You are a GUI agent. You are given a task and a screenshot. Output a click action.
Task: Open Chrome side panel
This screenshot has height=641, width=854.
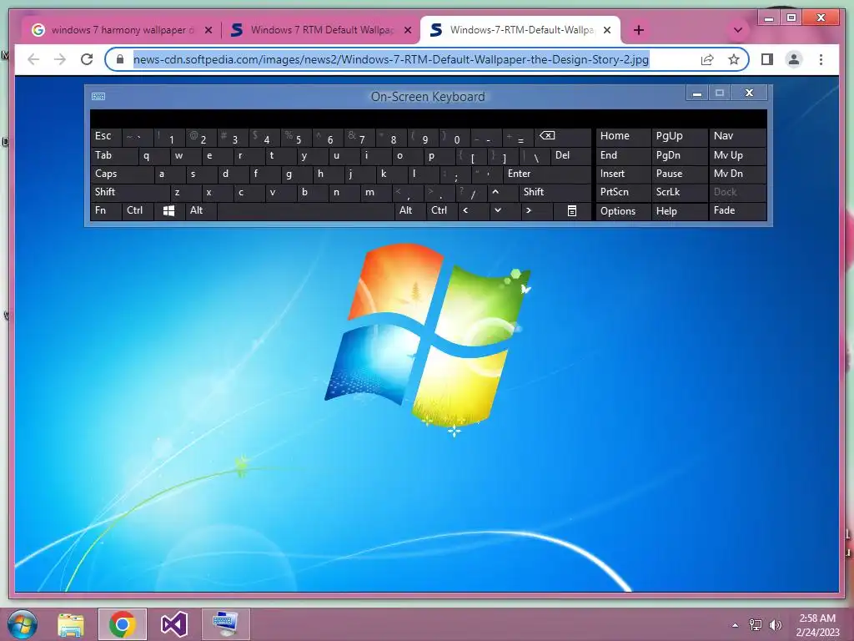767,59
